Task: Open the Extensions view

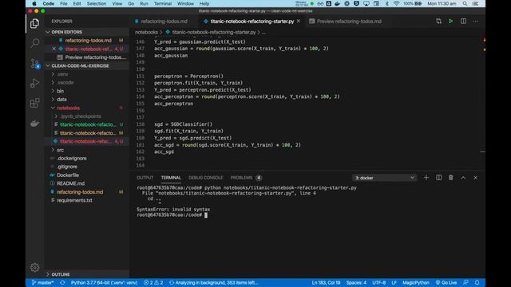Action: (34, 103)
